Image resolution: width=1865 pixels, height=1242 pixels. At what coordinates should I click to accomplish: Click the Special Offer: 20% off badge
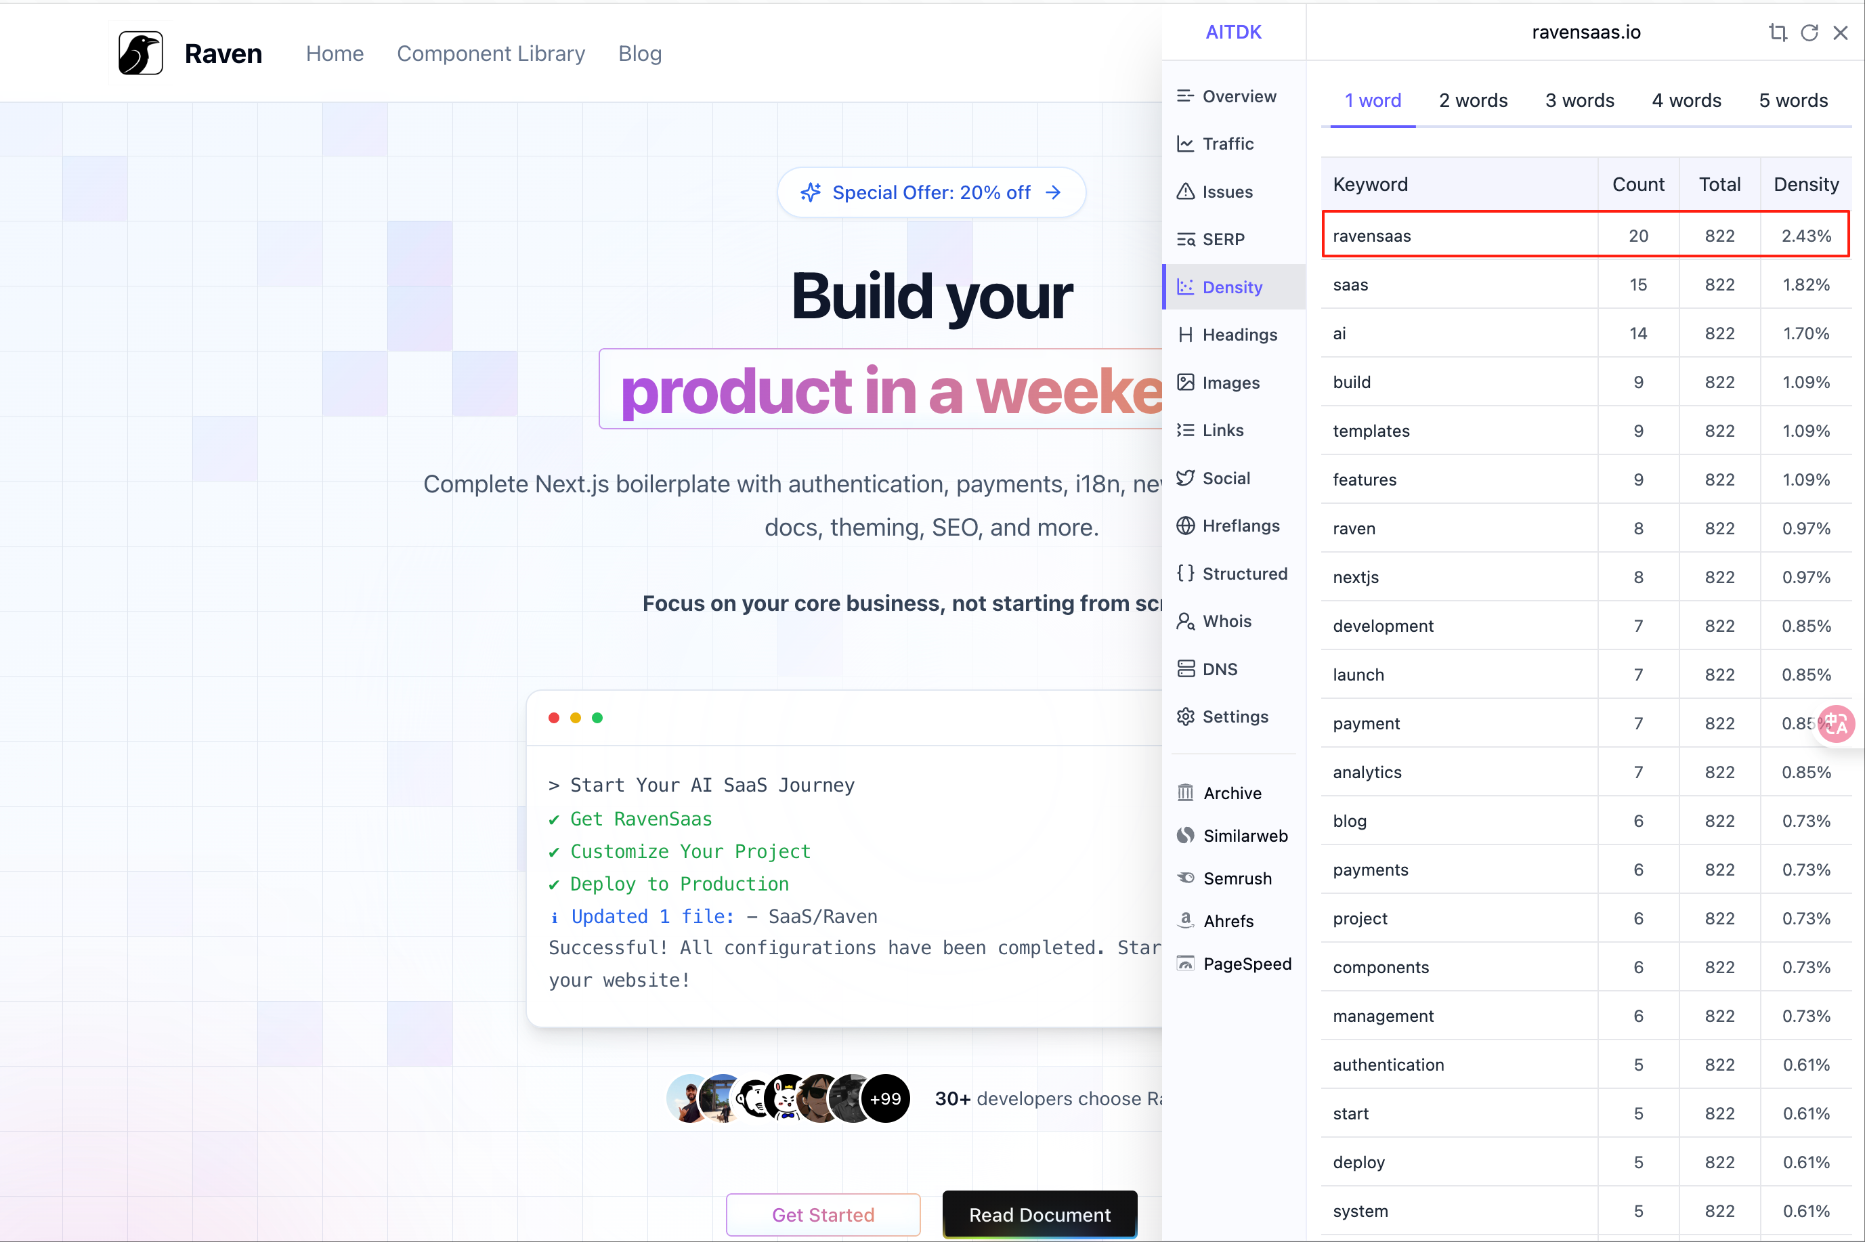coord(931,192)
